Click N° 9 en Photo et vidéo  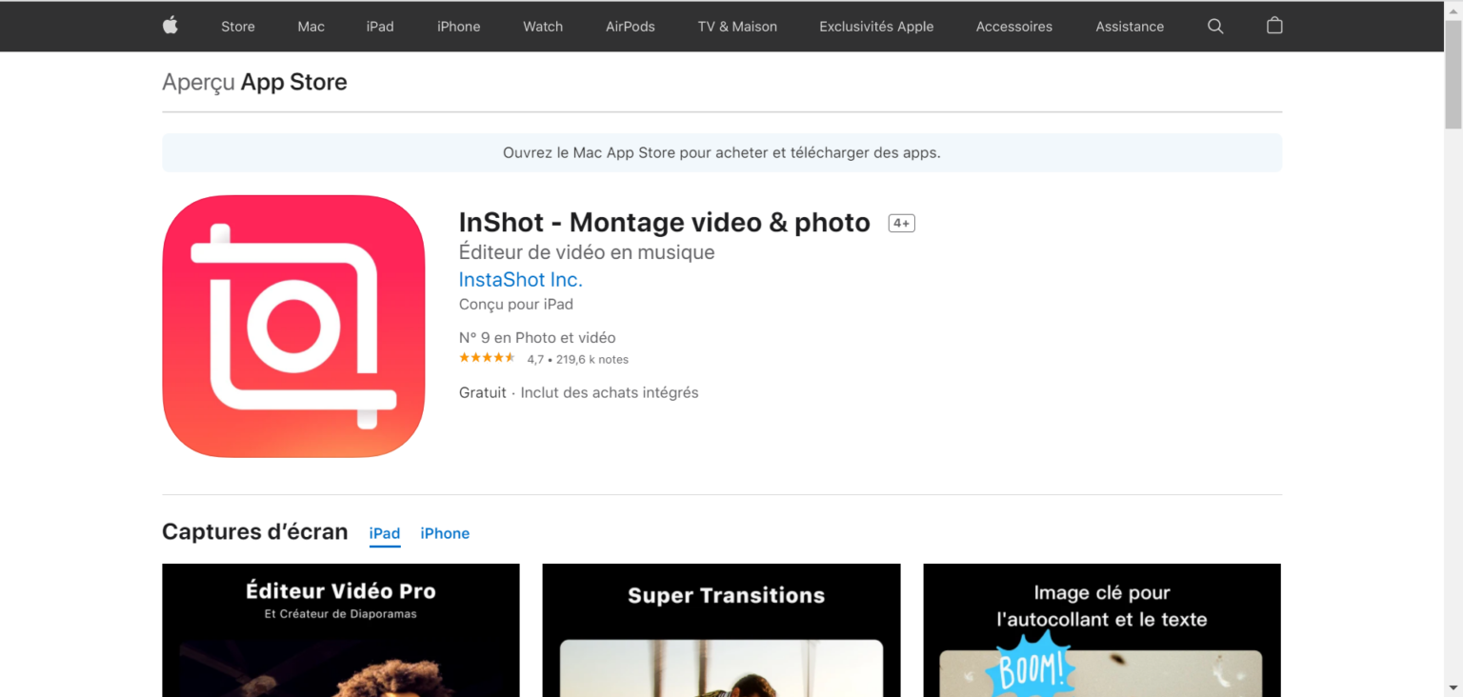pyautogui.click(x=537, y=338)
